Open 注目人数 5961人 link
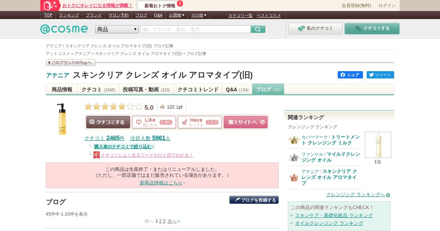This screenshot has width=440, height=231. pyautogui.click(x=150, y=138)
